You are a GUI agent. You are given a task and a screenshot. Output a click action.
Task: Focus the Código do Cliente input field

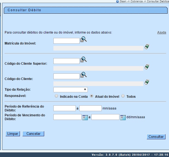tap(66, 76)
